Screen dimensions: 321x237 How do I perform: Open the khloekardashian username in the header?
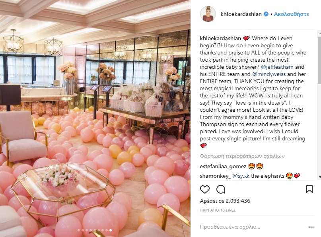pyautogui.click(x=241, y=14)
